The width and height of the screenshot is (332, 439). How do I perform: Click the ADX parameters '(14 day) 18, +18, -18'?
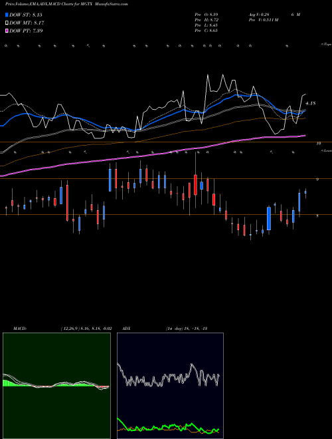point(187,329)
